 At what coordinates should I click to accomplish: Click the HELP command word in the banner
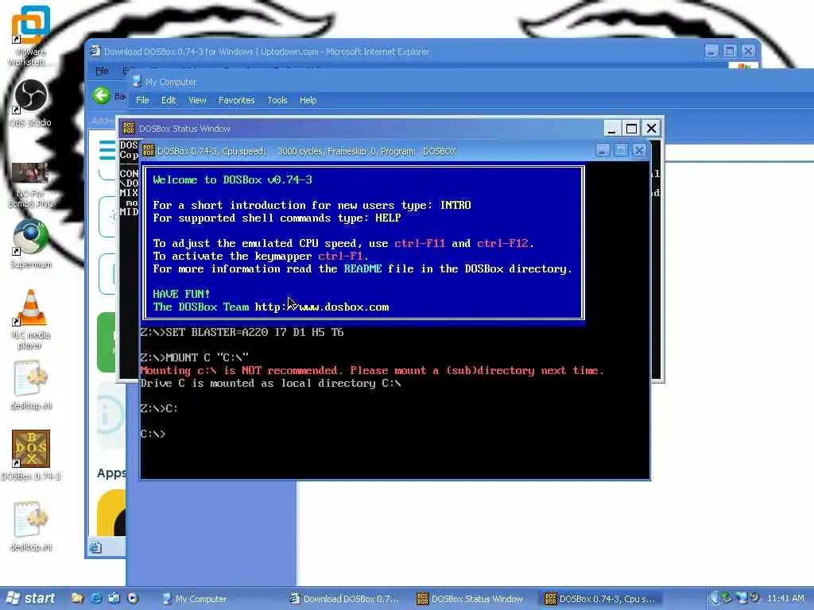(x=388, y=218)
